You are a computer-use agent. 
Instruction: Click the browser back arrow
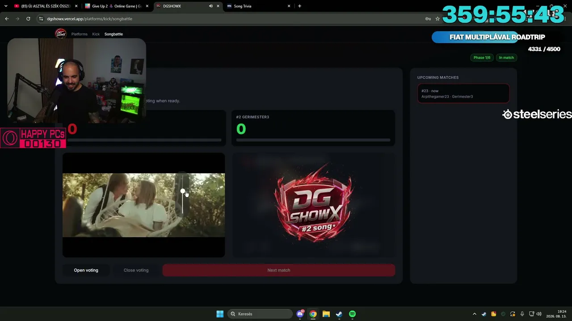coord(7,19)
